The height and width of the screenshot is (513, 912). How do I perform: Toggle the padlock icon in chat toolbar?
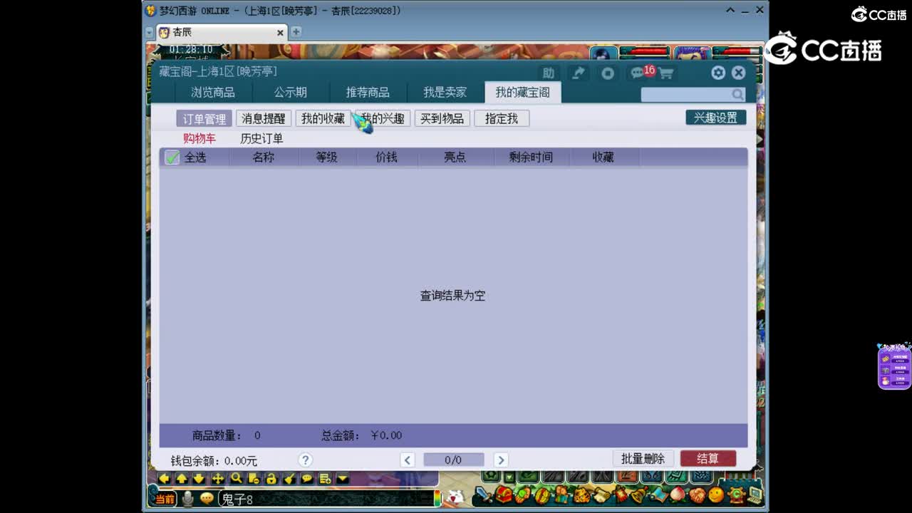coord(271,479)
